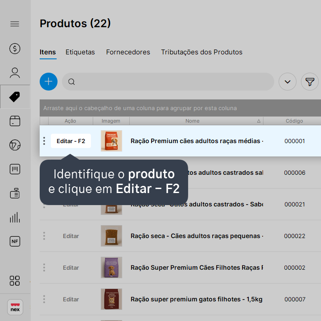The image size is (321, 321).
Task: Click the Ração Premium orange bag thumbnail
Action: point(111,141)
